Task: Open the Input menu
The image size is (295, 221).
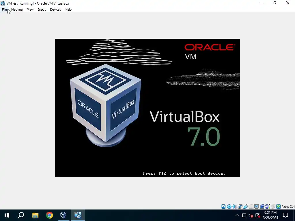Action: 42,9
